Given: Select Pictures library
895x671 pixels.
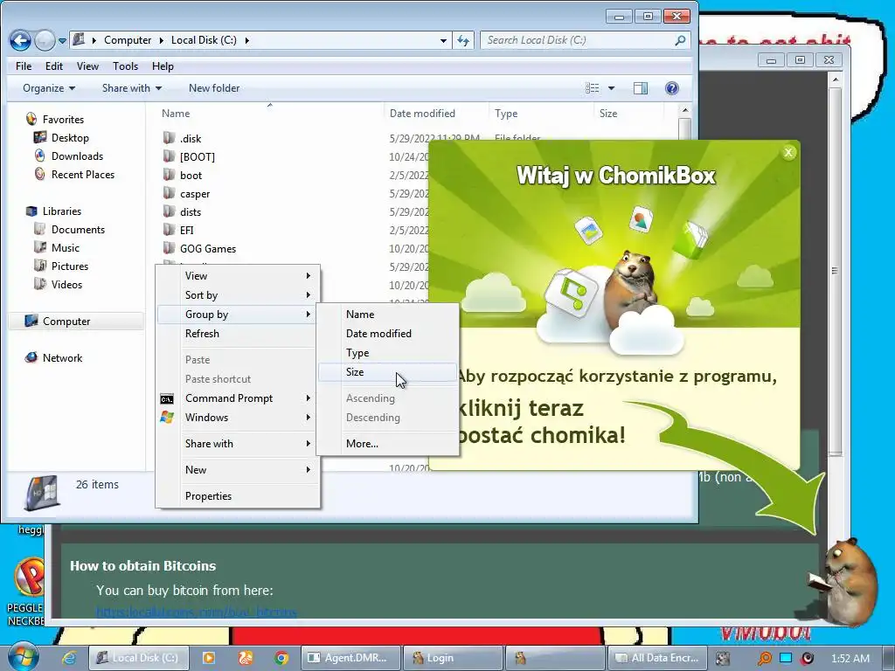Looking at the screenshot, I should coord(70,266).
